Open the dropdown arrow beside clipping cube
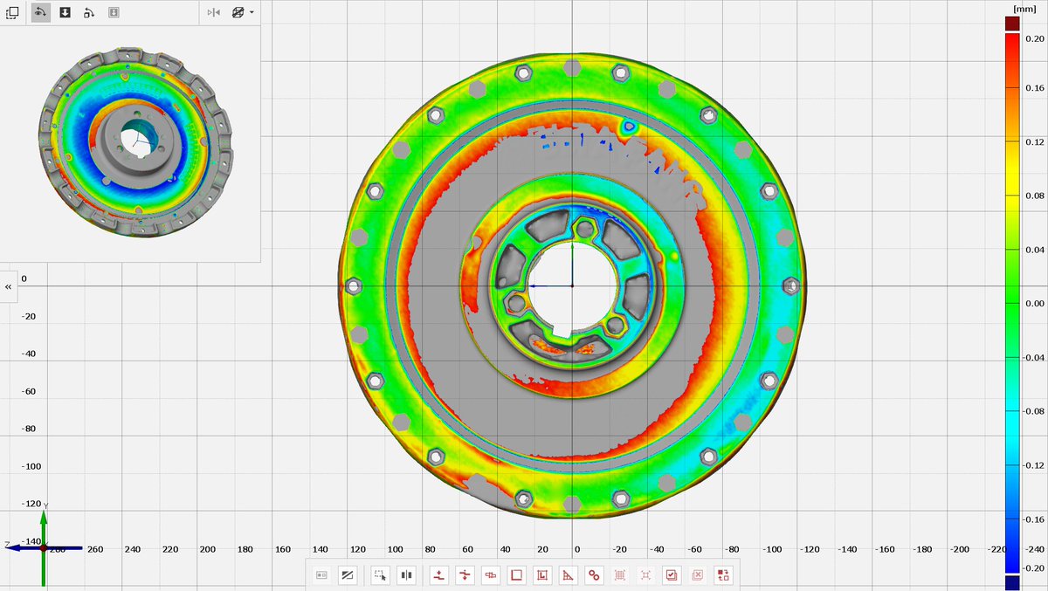The width and height of the screenshot is (1048, 591). (252, 12)
